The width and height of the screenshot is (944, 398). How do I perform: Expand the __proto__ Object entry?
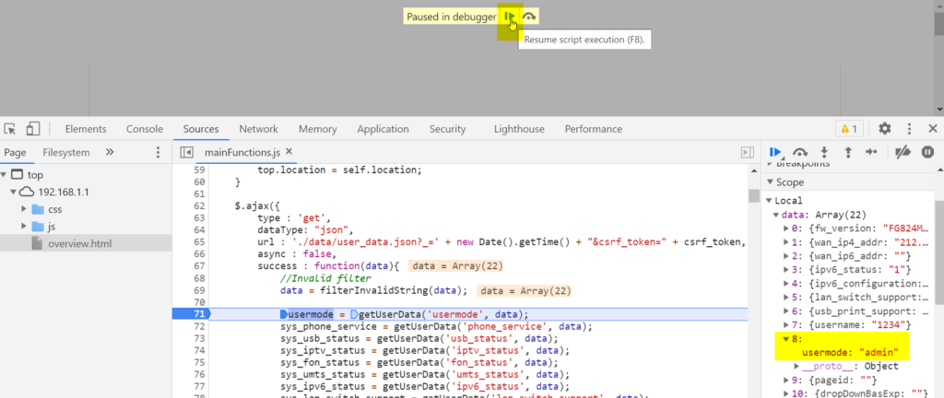796,366
